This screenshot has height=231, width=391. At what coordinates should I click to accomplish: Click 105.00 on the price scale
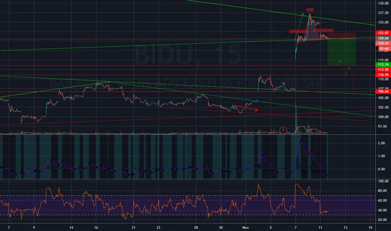(x=383, y=98)
